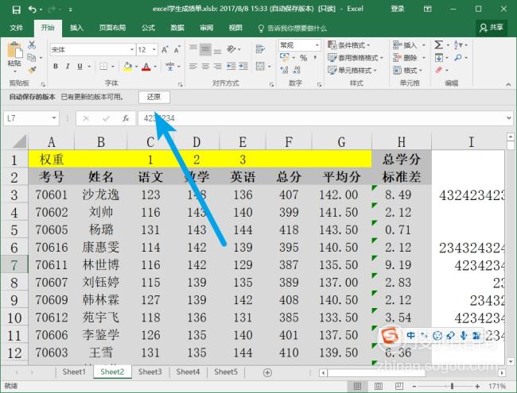
Task: Open the font name combo box
Action: pos(92,50)
